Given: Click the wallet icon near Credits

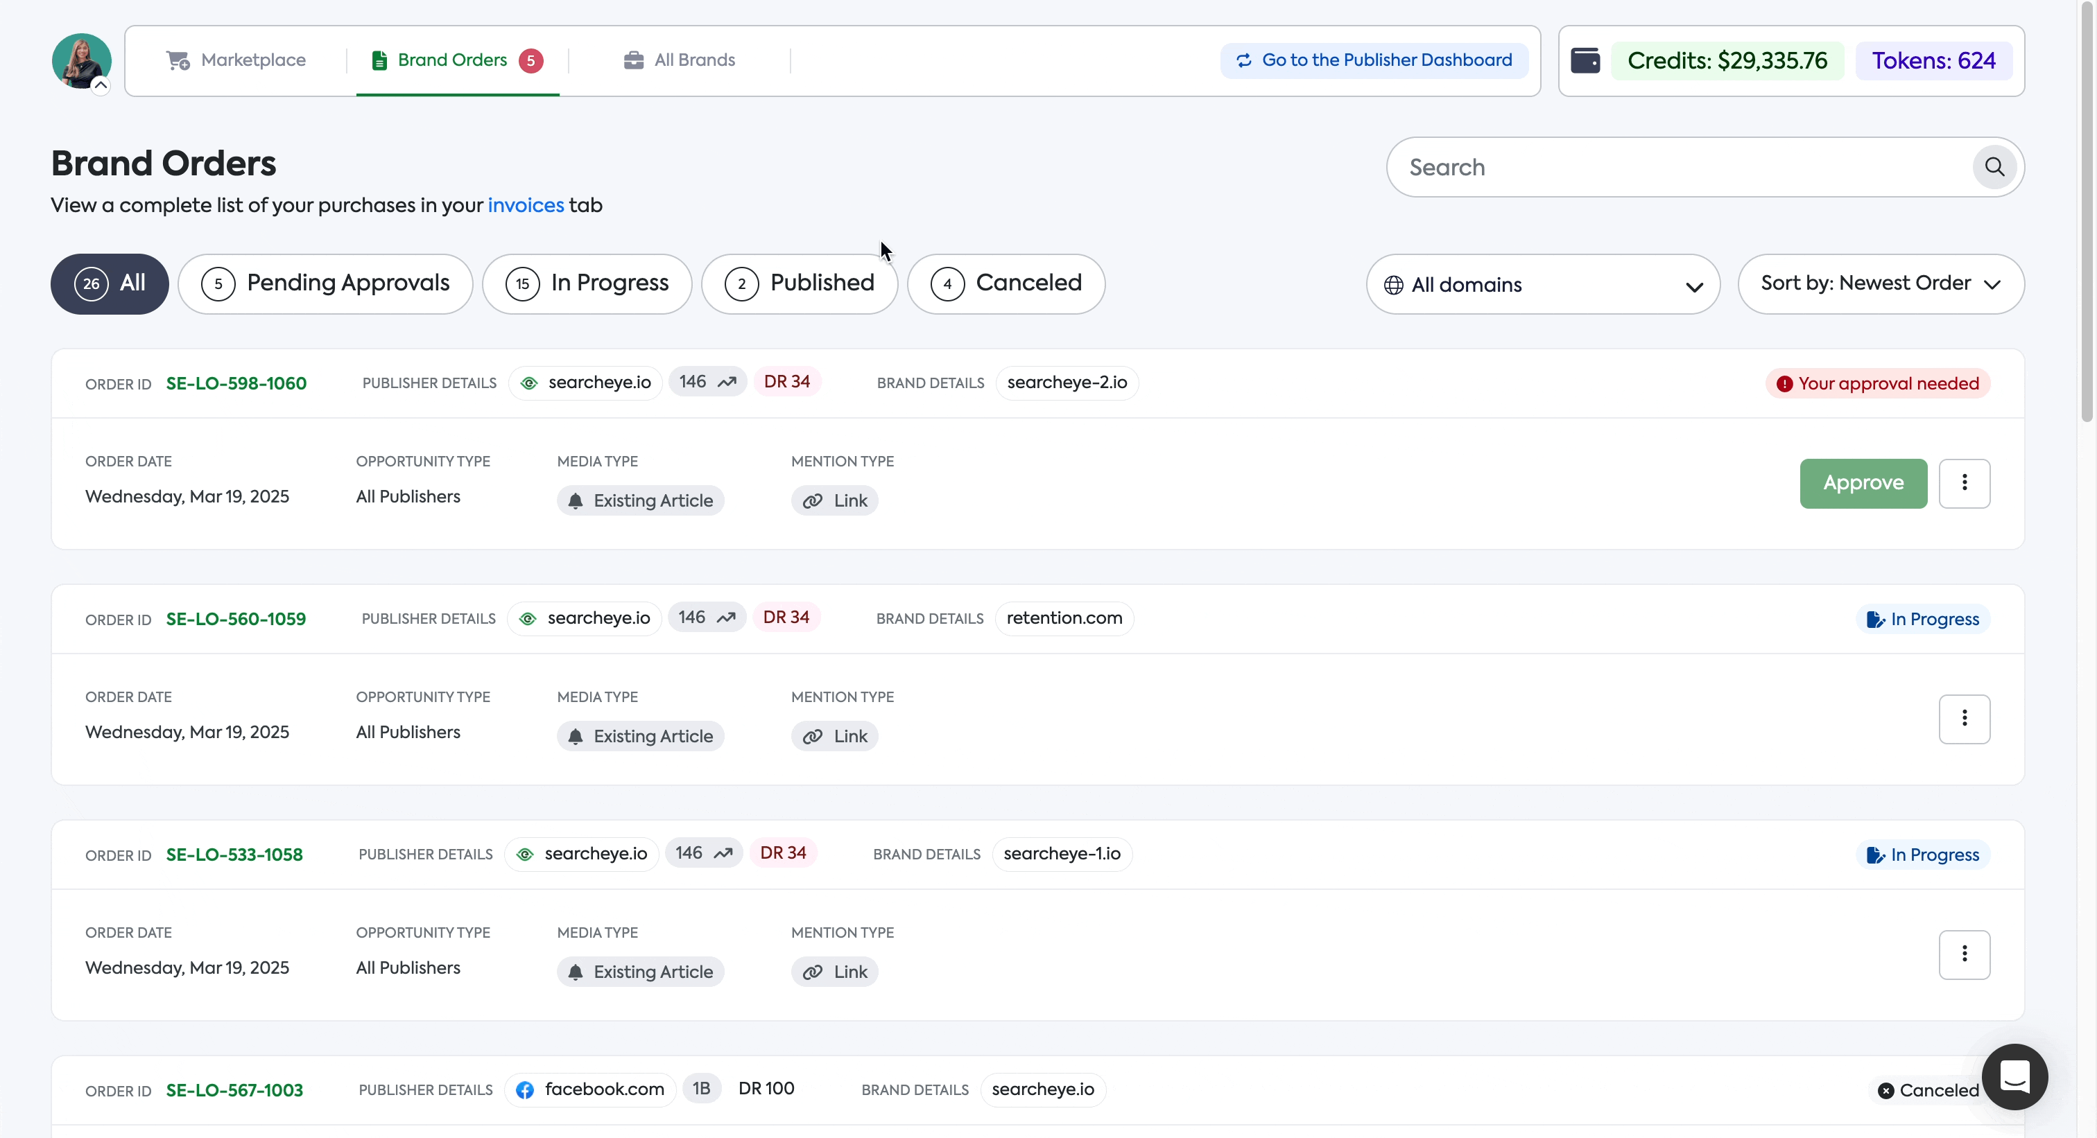Looking at the screenshot, I should (x=1584, y=60).
